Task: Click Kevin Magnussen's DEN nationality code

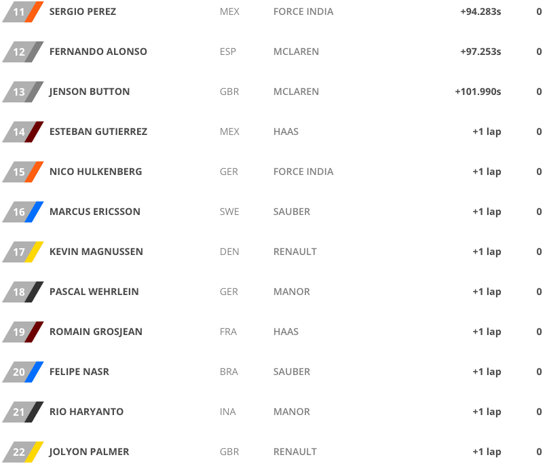Action: click(x=229, y=252)
